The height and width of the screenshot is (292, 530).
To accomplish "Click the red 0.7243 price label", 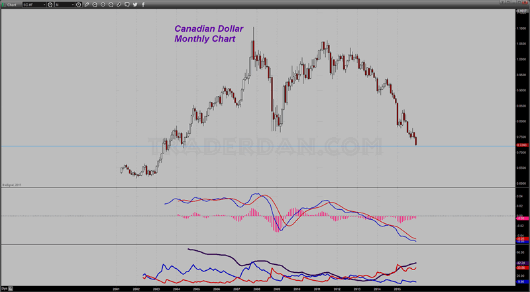I will [x=521, y=146].
